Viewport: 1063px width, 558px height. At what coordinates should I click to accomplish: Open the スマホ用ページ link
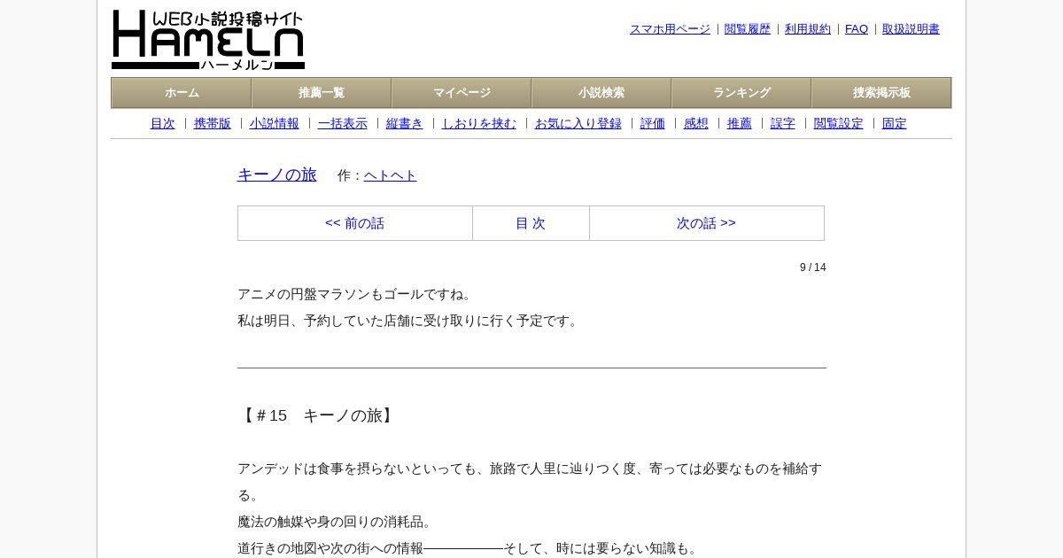[670, 29]
